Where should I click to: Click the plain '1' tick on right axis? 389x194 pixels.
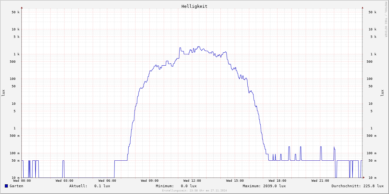click(x=371, y=128)
